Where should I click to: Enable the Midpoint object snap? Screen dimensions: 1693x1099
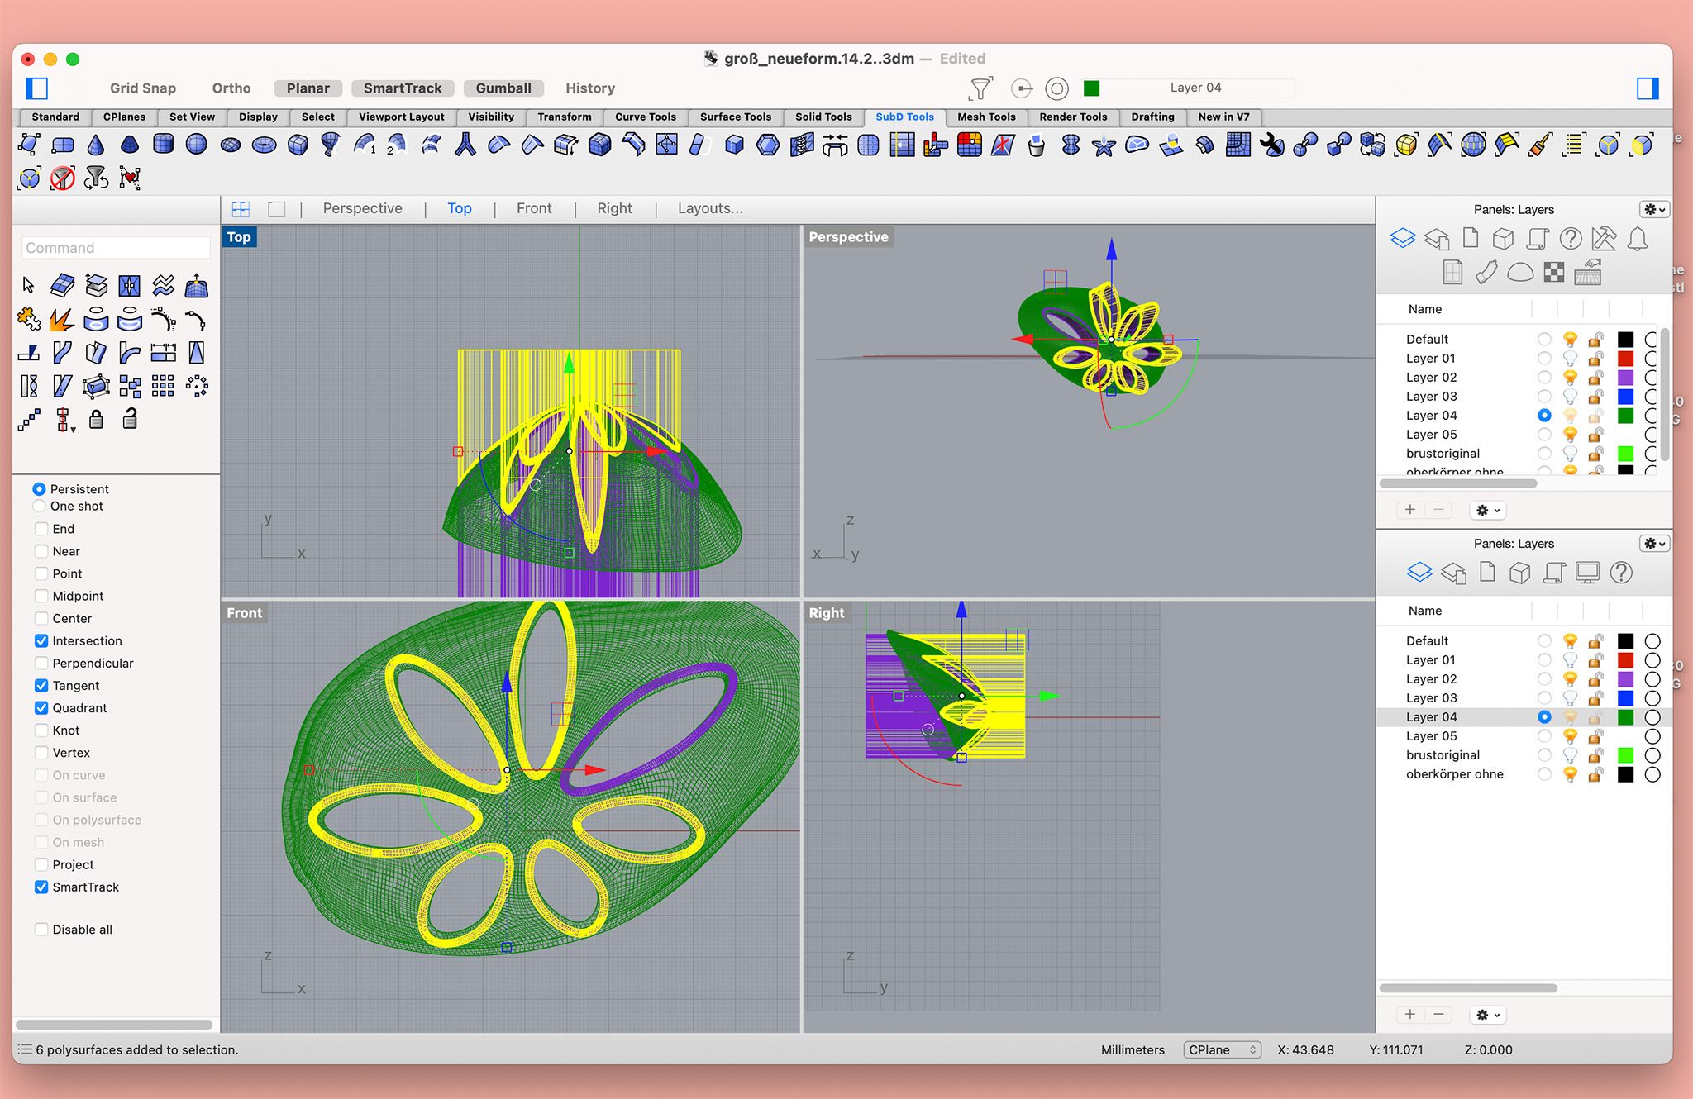click(41, 596)
